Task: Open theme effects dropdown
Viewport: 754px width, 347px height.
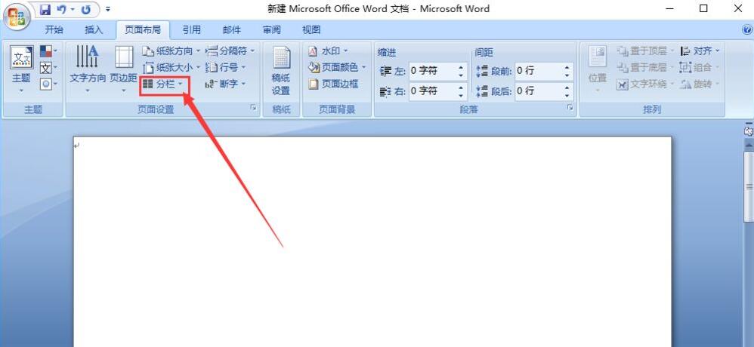Action: pos(48,84)
